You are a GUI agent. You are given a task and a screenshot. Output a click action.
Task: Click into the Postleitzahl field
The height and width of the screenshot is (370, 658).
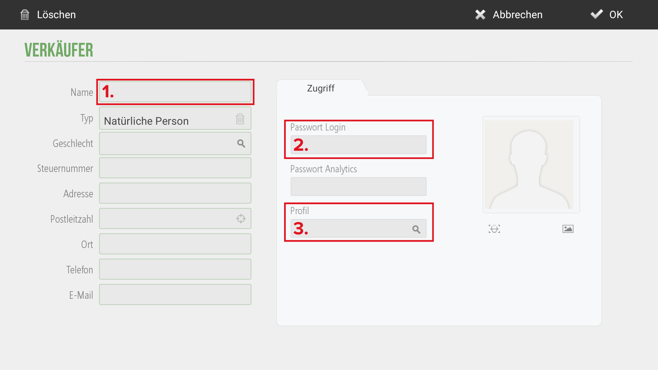click(175, 219)
